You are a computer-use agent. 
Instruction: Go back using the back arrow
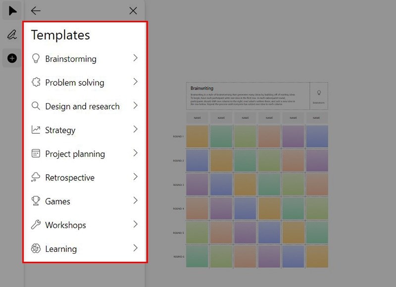[x=35, y=10]
